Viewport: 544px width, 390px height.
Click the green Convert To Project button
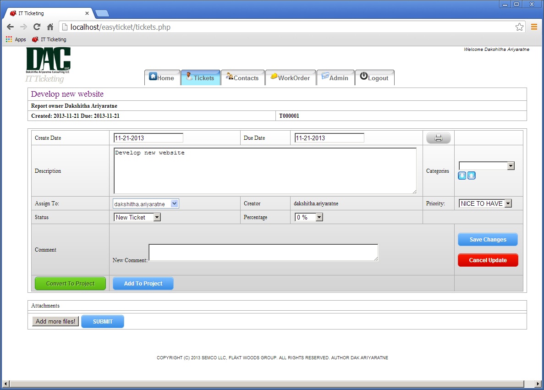70,284
